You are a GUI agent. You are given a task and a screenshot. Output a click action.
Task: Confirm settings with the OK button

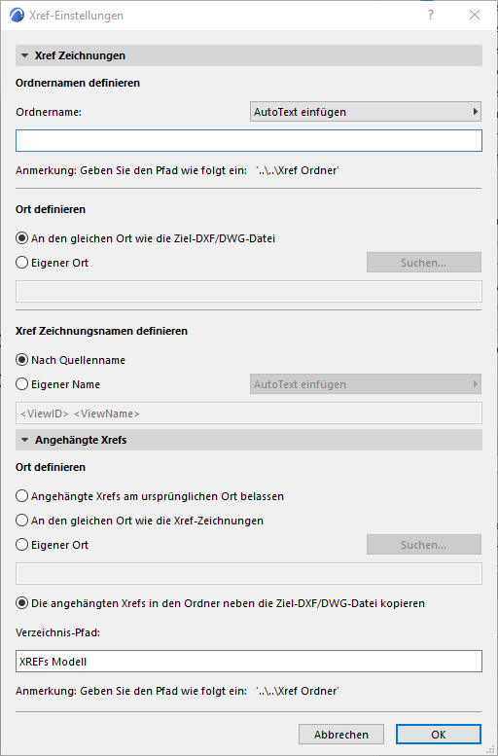439,735
